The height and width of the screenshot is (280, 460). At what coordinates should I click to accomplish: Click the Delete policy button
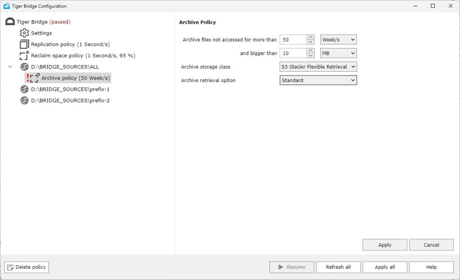coord(27,267)
